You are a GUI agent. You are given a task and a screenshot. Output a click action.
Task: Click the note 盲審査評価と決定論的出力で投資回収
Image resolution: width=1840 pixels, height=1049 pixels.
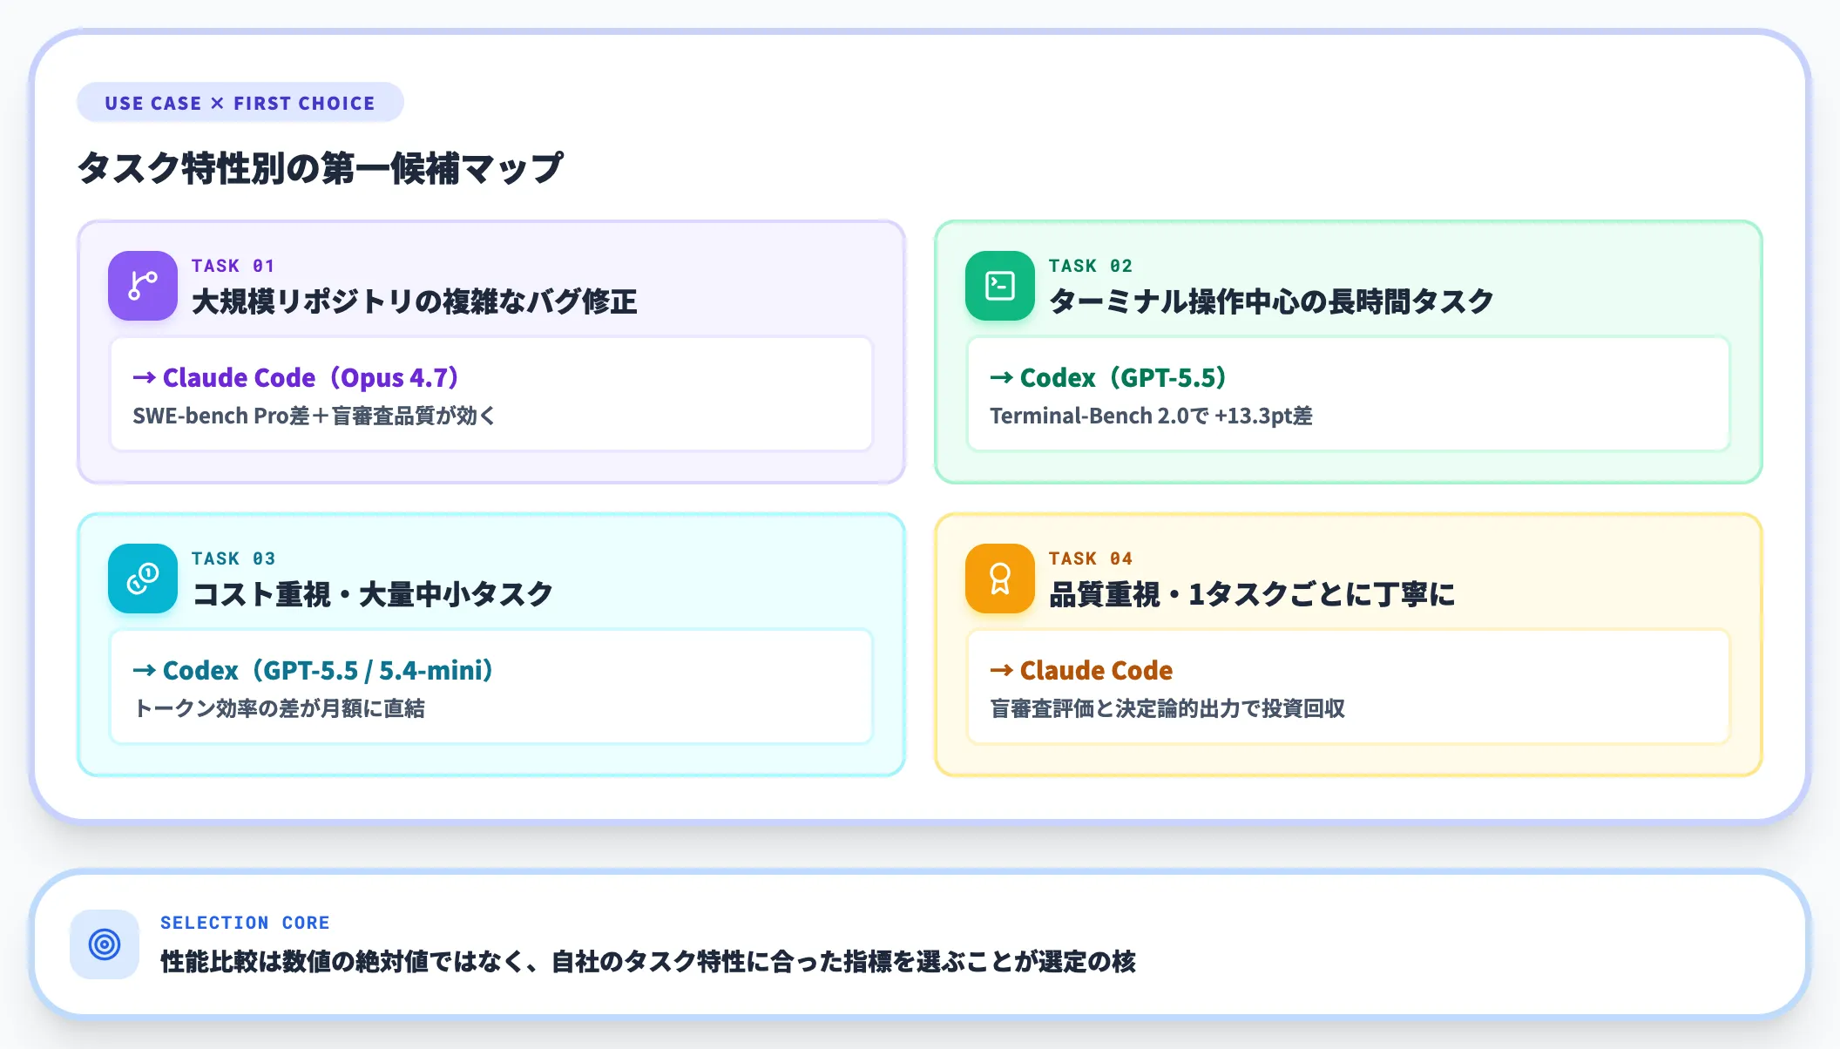pyautogui.click(x=1167, y=708)
